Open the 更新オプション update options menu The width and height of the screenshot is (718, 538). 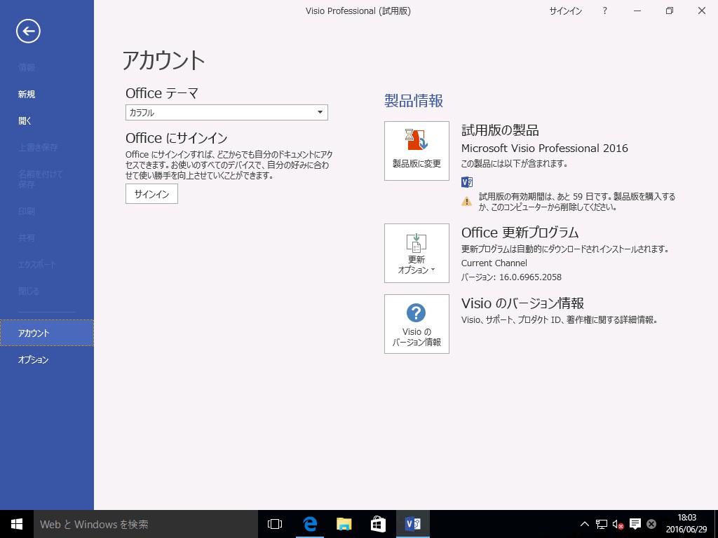(x=416, y=253)
